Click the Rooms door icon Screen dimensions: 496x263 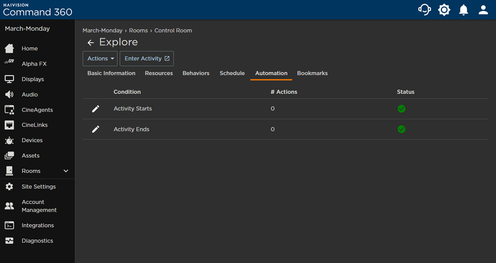9,171
